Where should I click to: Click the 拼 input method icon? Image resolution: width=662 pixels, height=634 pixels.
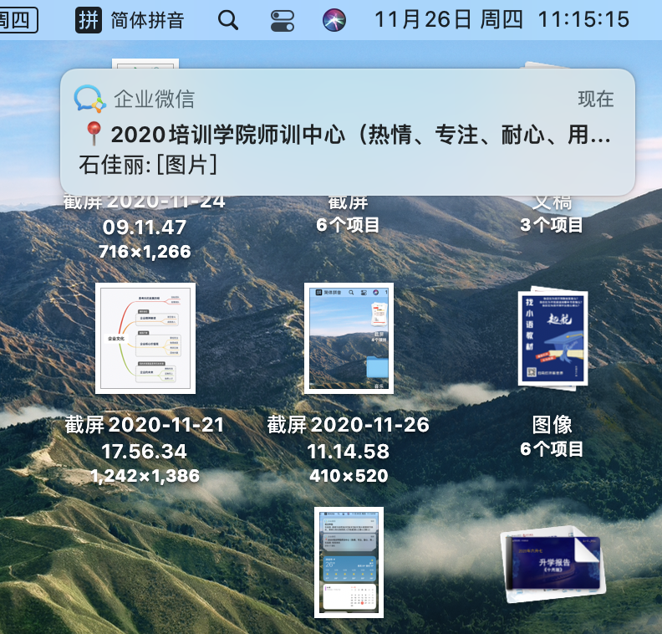(x=89, y=19)
